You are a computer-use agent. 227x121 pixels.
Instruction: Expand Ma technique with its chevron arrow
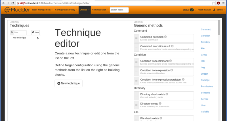tap(38, 38)
